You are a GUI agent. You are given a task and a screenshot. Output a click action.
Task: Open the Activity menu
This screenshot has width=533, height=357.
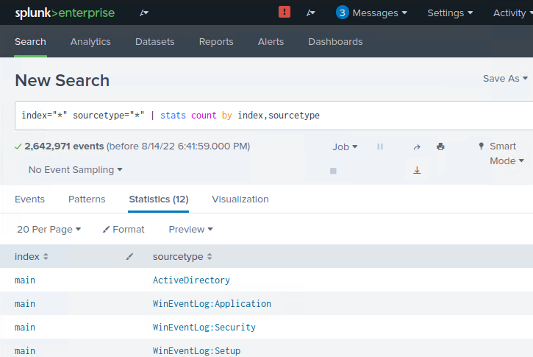coord(512,13)
